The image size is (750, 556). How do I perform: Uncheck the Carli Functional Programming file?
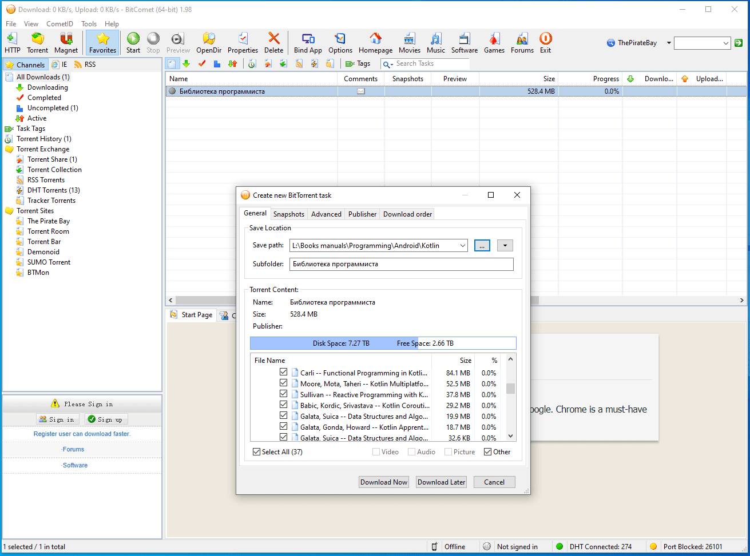(x=283, y=372)
